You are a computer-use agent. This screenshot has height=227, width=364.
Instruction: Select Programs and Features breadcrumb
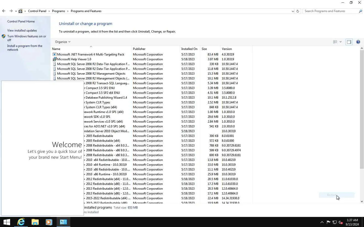(x=86, y=11)
